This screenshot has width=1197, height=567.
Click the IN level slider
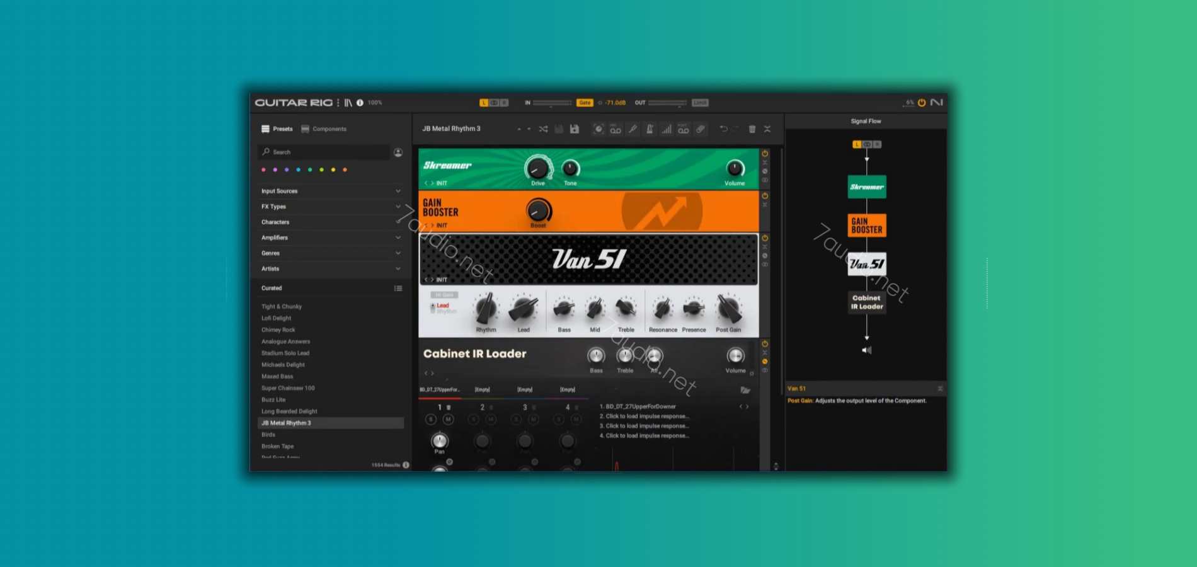[x=553, y=103]
